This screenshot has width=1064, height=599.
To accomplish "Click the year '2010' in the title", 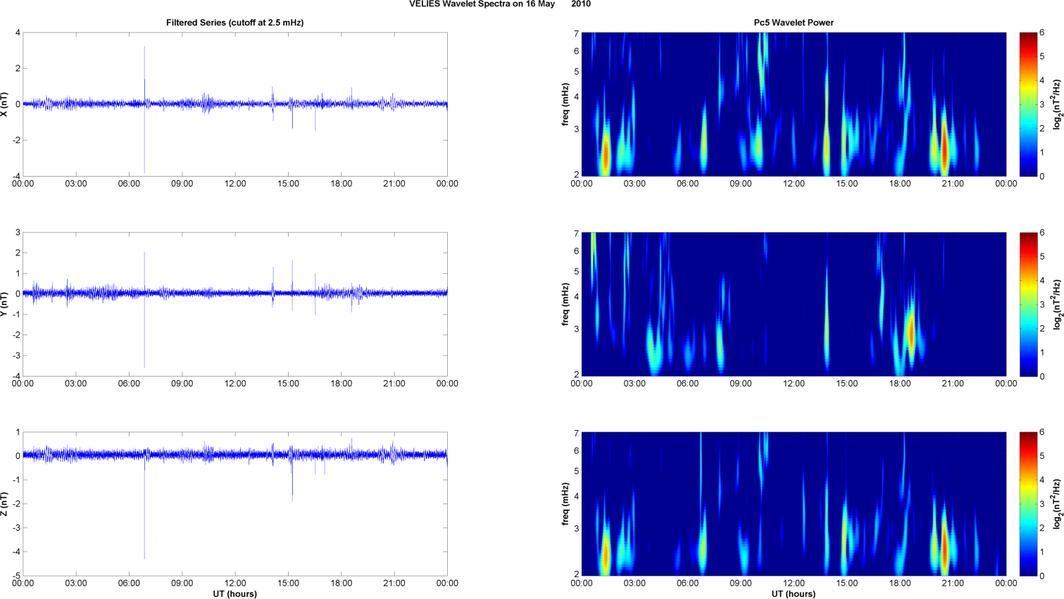I will coord(581,4).
